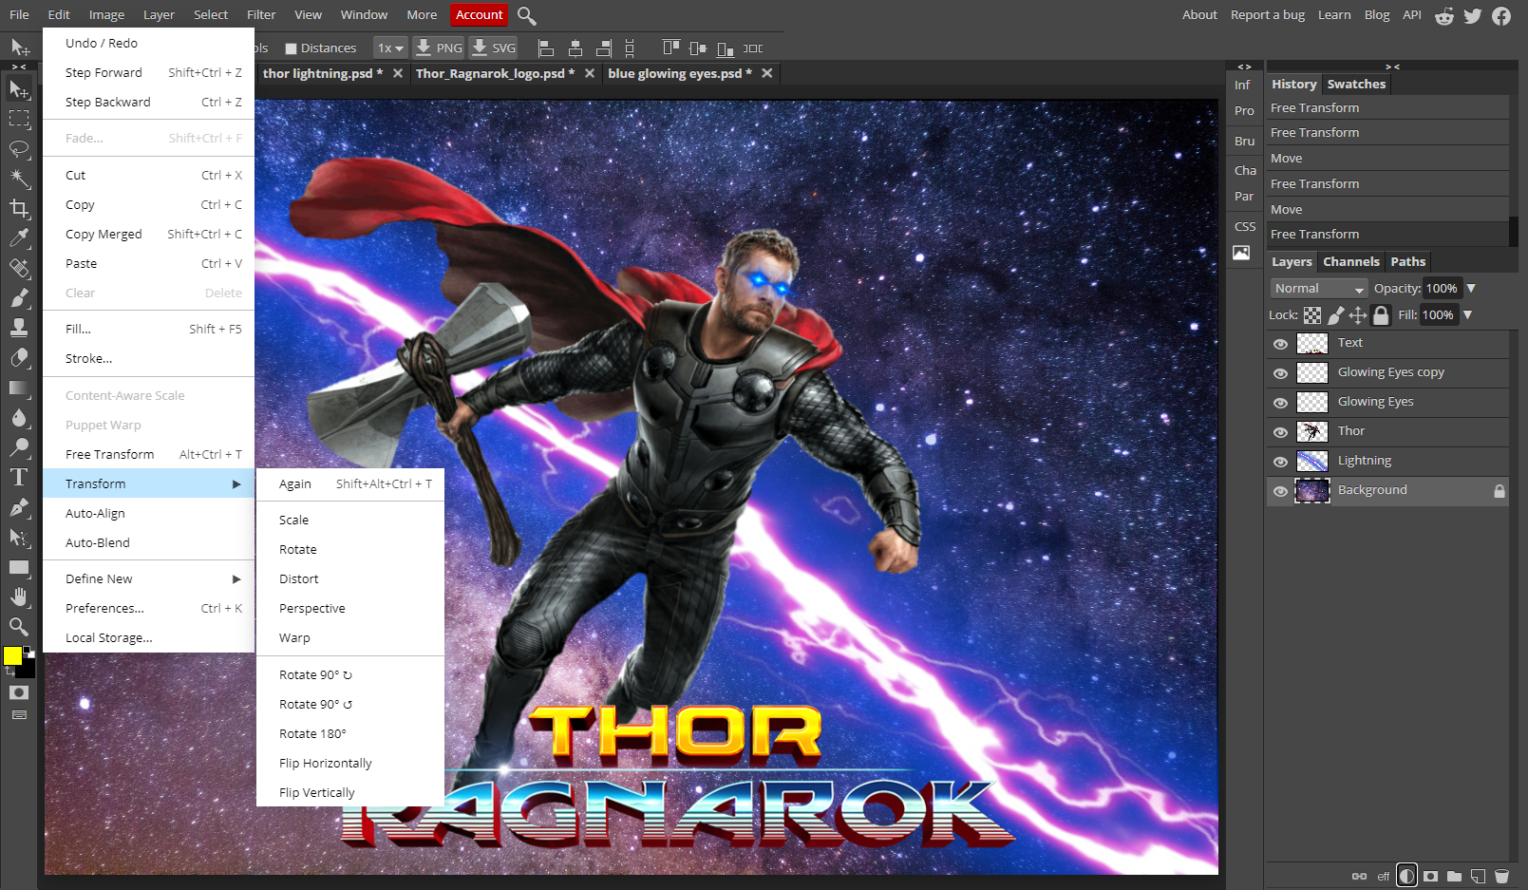The height and width of the screenshot is (890, 1528).
Task: Click the yellow foreground color swatch
Action: pos(12,655)
